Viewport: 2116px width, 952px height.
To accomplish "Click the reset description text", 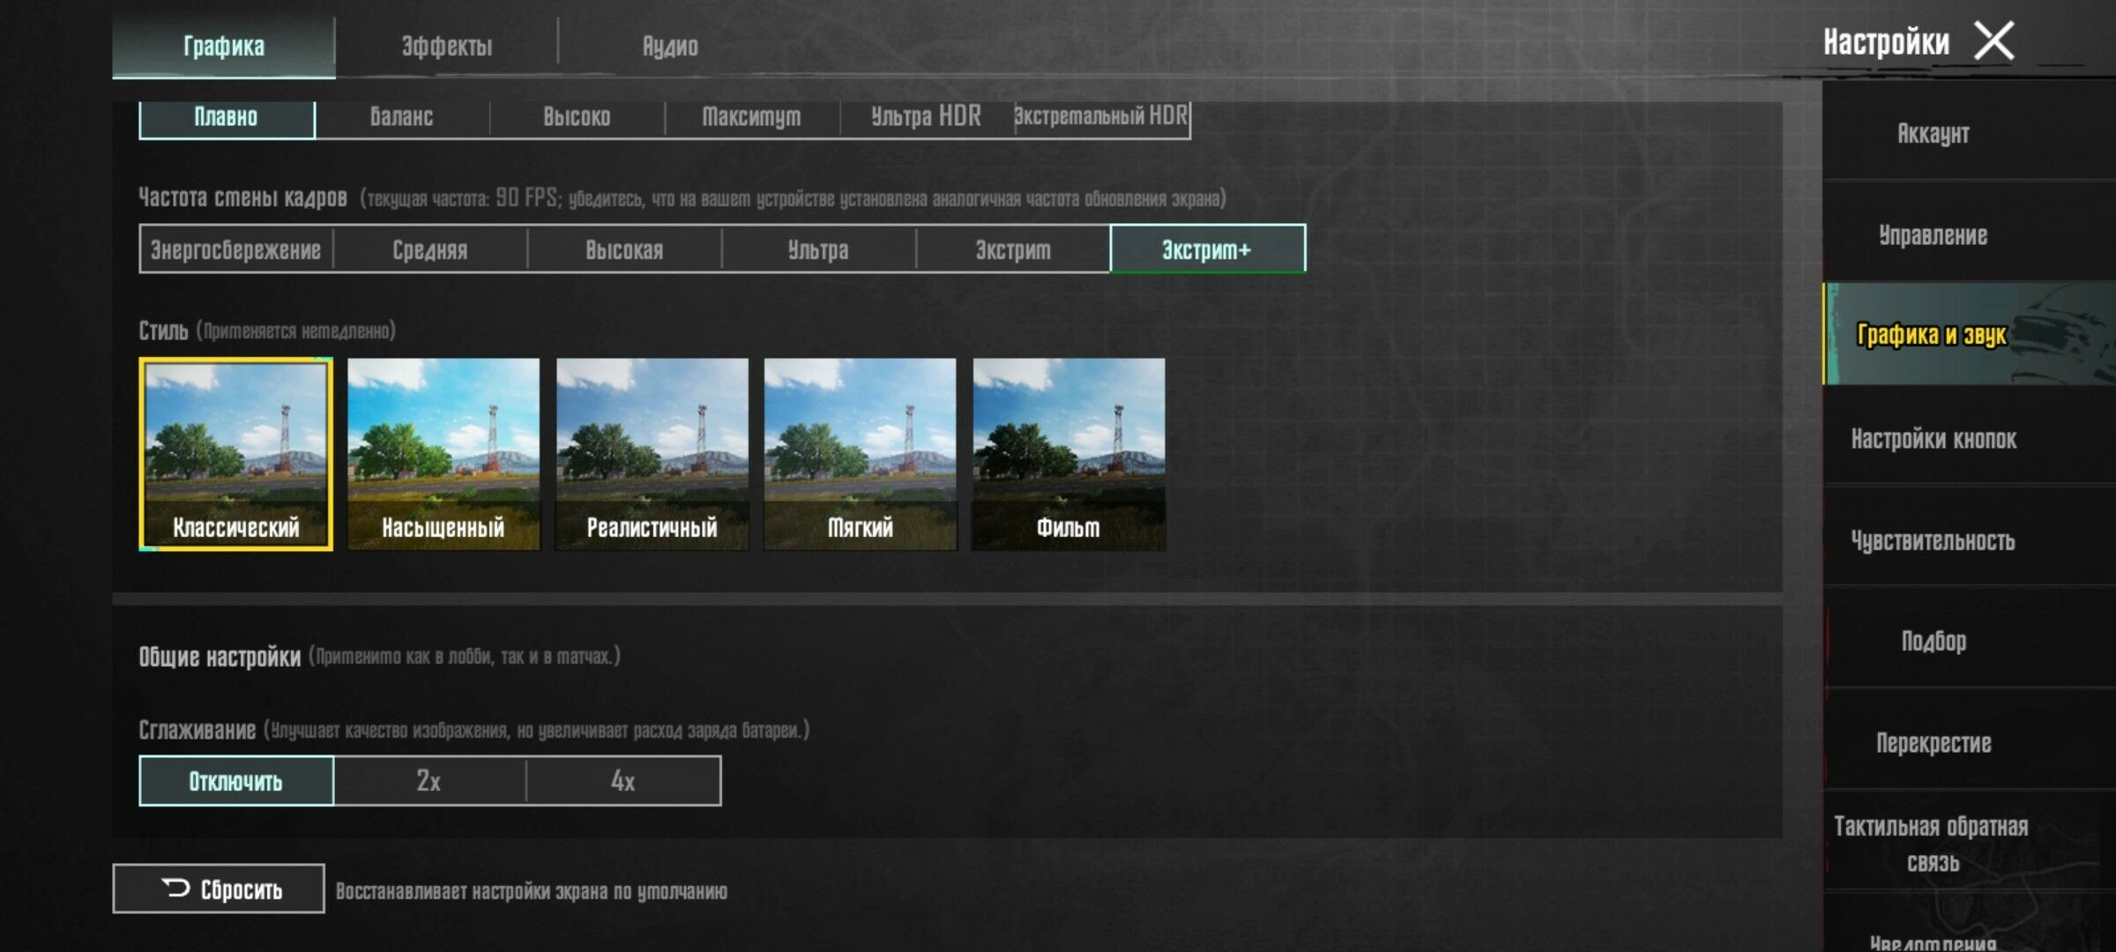I will coord(532,891).
